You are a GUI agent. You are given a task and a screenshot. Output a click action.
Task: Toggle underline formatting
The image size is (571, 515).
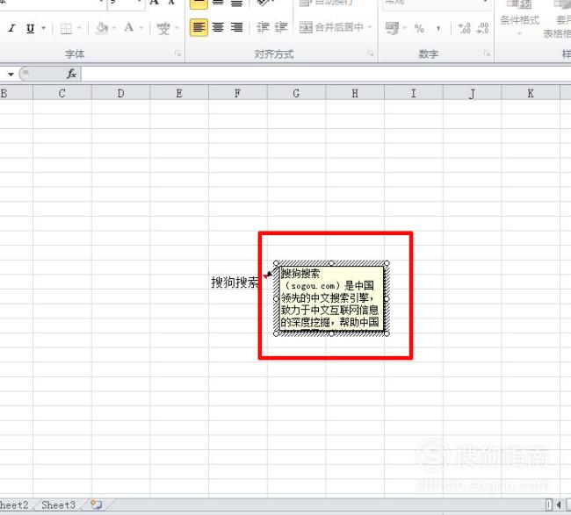[30, 28]
